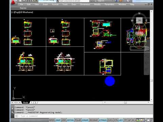Toggle DYN input in status bar
The image size is (163, 122).
click(115, 120)
